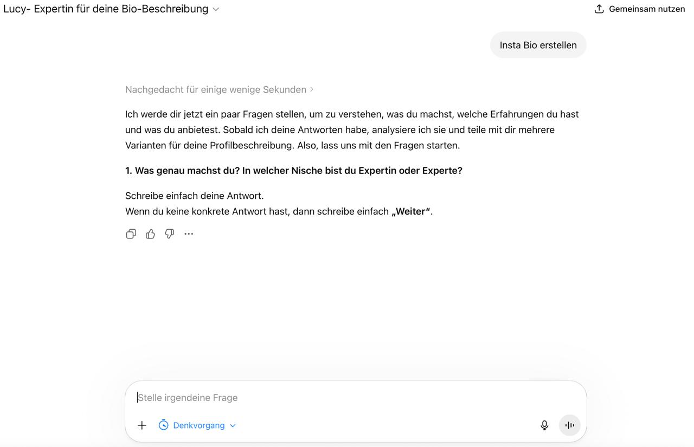Click the 'Lucy- Expertin für deine Bio-Beschreibung' title

[x=106, y=9]
